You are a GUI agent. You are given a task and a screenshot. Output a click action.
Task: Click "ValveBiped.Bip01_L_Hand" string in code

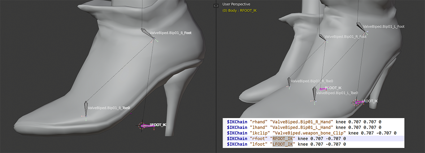click(x=302, y=127)
